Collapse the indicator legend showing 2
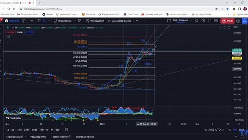The image size is (248, 140). 8,37
